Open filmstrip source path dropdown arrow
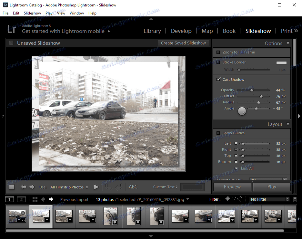 [x=187, y=199]
